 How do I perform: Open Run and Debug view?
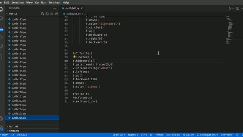coord(1,37)
